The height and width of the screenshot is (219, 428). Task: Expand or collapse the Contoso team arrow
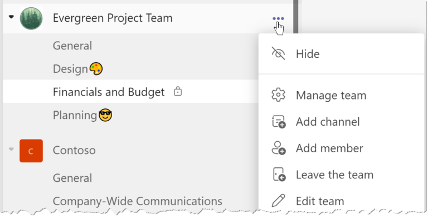[11, 149]
